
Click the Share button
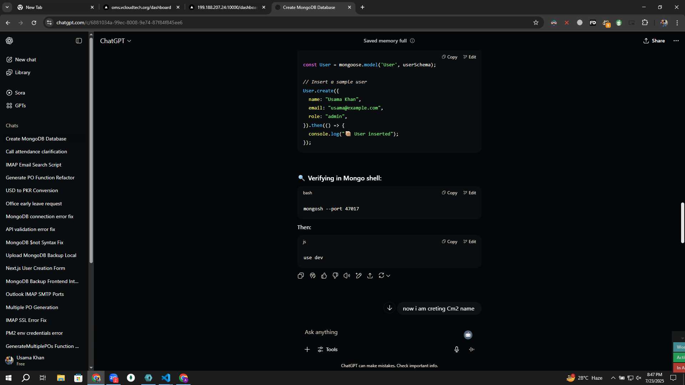[654, 41]
